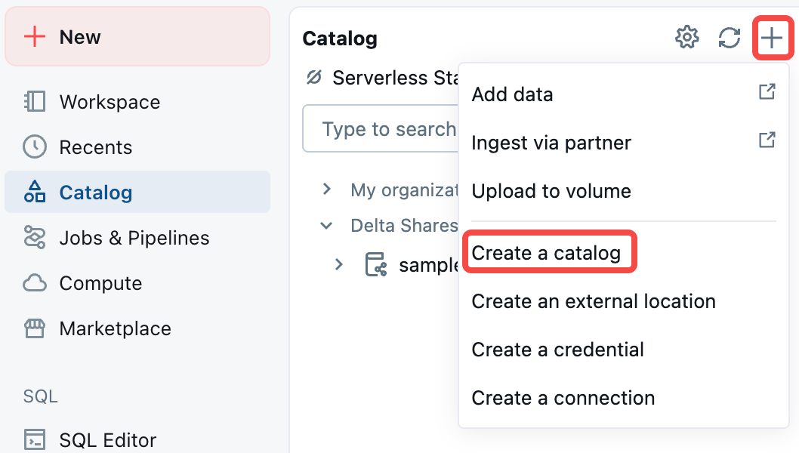The image size is (799, 453).
Task: Expand the My organization tree node
Action: tap(326, 190)
